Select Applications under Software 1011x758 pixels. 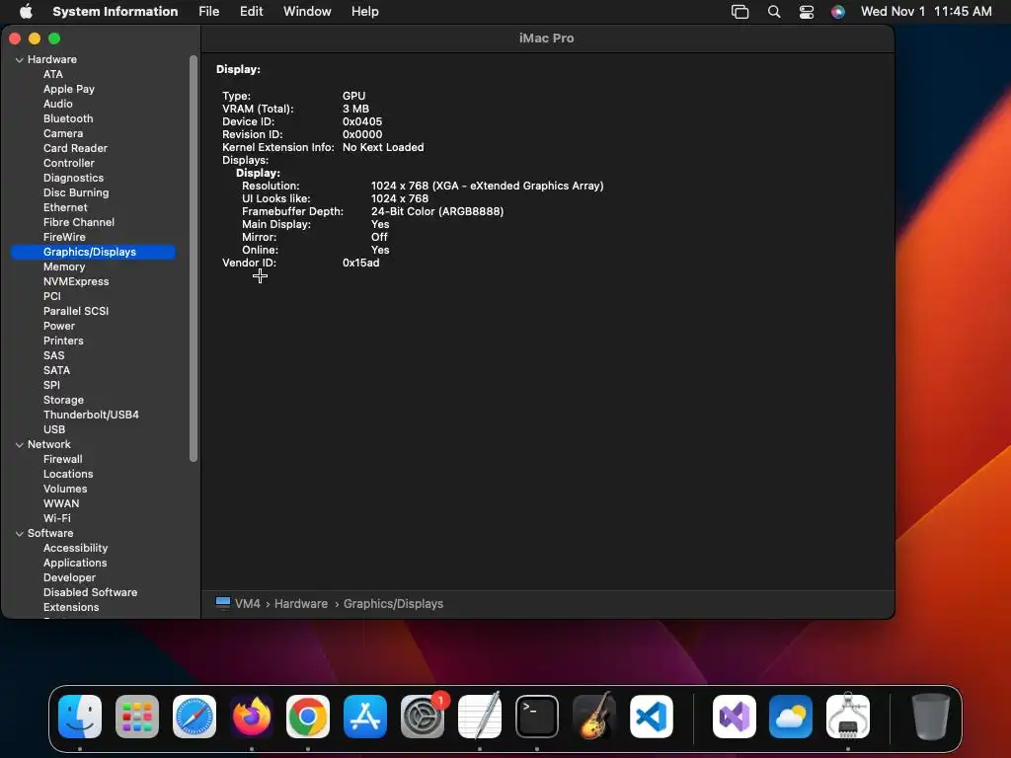(75, 564)
